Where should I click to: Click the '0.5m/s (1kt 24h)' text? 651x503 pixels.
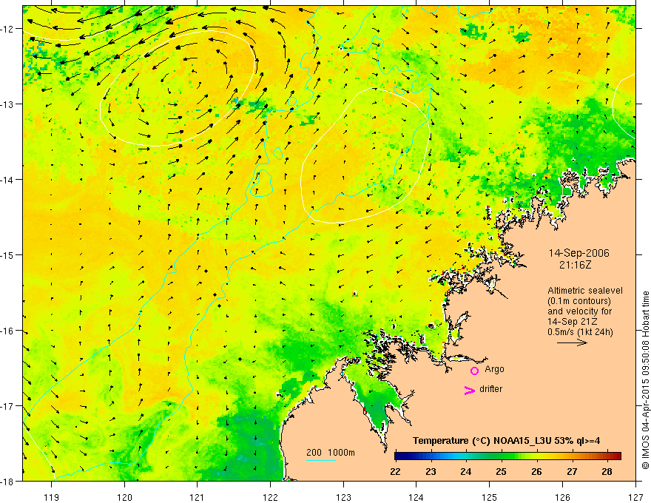(580, 332)
